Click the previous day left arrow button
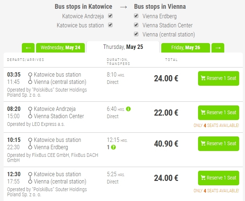245x201 pixels. [x=28, y=48]
